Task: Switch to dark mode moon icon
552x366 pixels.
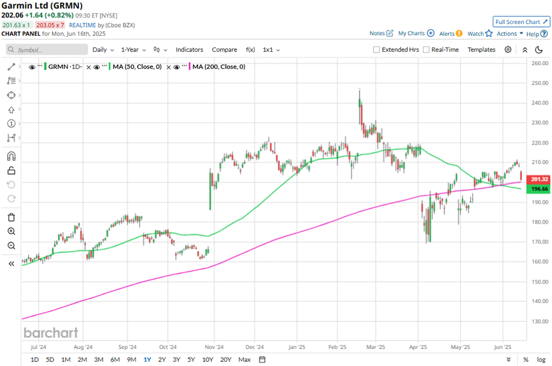Action: pyautogui.click(x=539, y=50)
